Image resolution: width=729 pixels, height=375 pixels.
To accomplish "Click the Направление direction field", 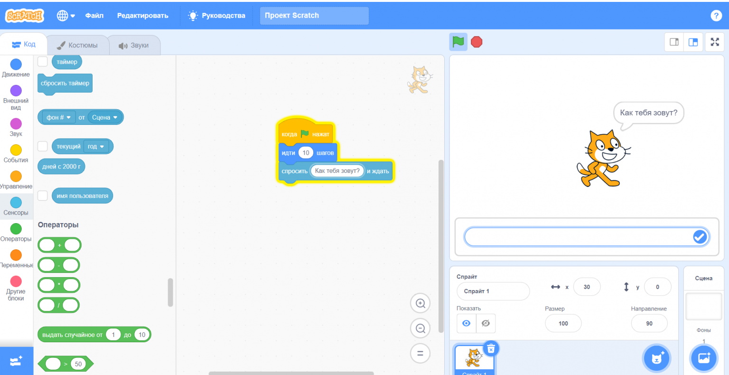I will tap(649, 323).
